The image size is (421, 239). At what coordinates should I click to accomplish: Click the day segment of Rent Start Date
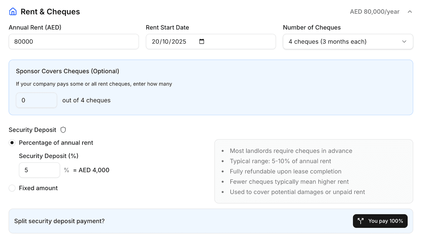click(x=156, y=41)
